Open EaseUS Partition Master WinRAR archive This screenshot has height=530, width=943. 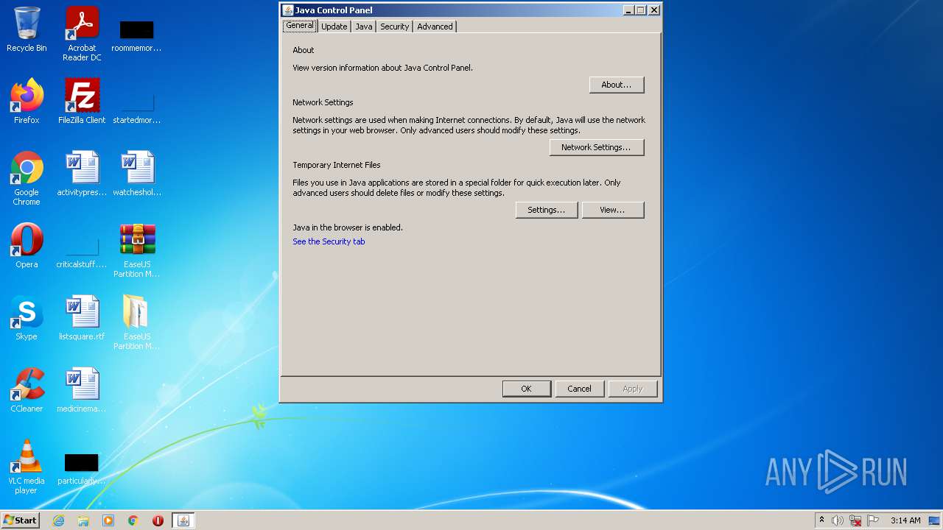(x=136, y=250)
